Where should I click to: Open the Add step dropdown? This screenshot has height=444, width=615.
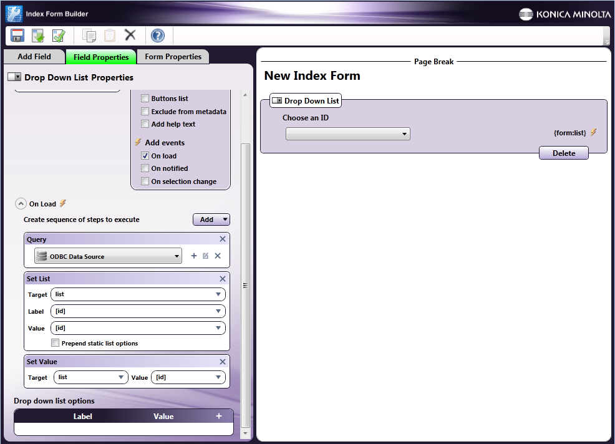point(211,220)
